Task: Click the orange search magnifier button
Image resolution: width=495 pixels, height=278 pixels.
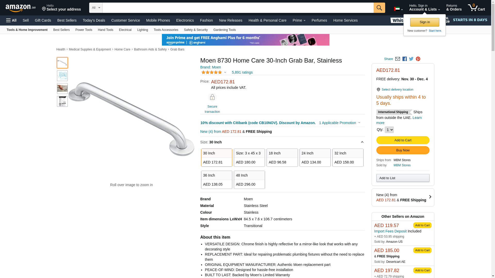Action: [x=379, y=8]
